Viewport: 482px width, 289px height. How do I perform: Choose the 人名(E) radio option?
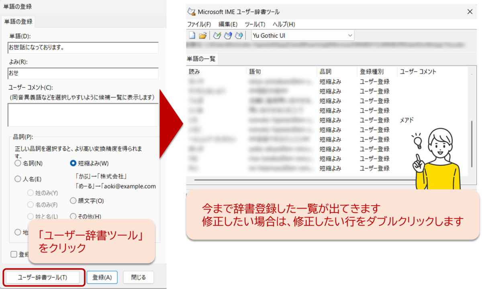coord(17,179)
